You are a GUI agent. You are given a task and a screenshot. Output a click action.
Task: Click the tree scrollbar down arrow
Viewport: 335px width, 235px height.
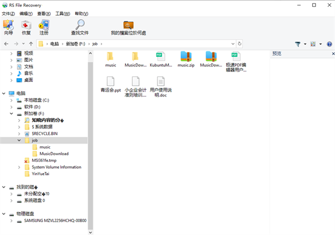(90, 232)
